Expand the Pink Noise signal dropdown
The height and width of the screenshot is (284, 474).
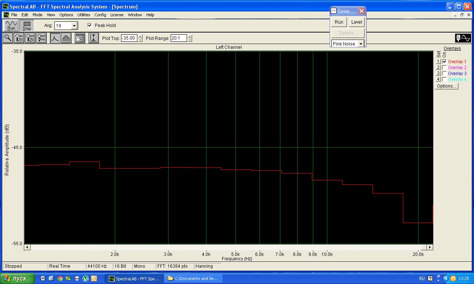[x=361, y=44]
